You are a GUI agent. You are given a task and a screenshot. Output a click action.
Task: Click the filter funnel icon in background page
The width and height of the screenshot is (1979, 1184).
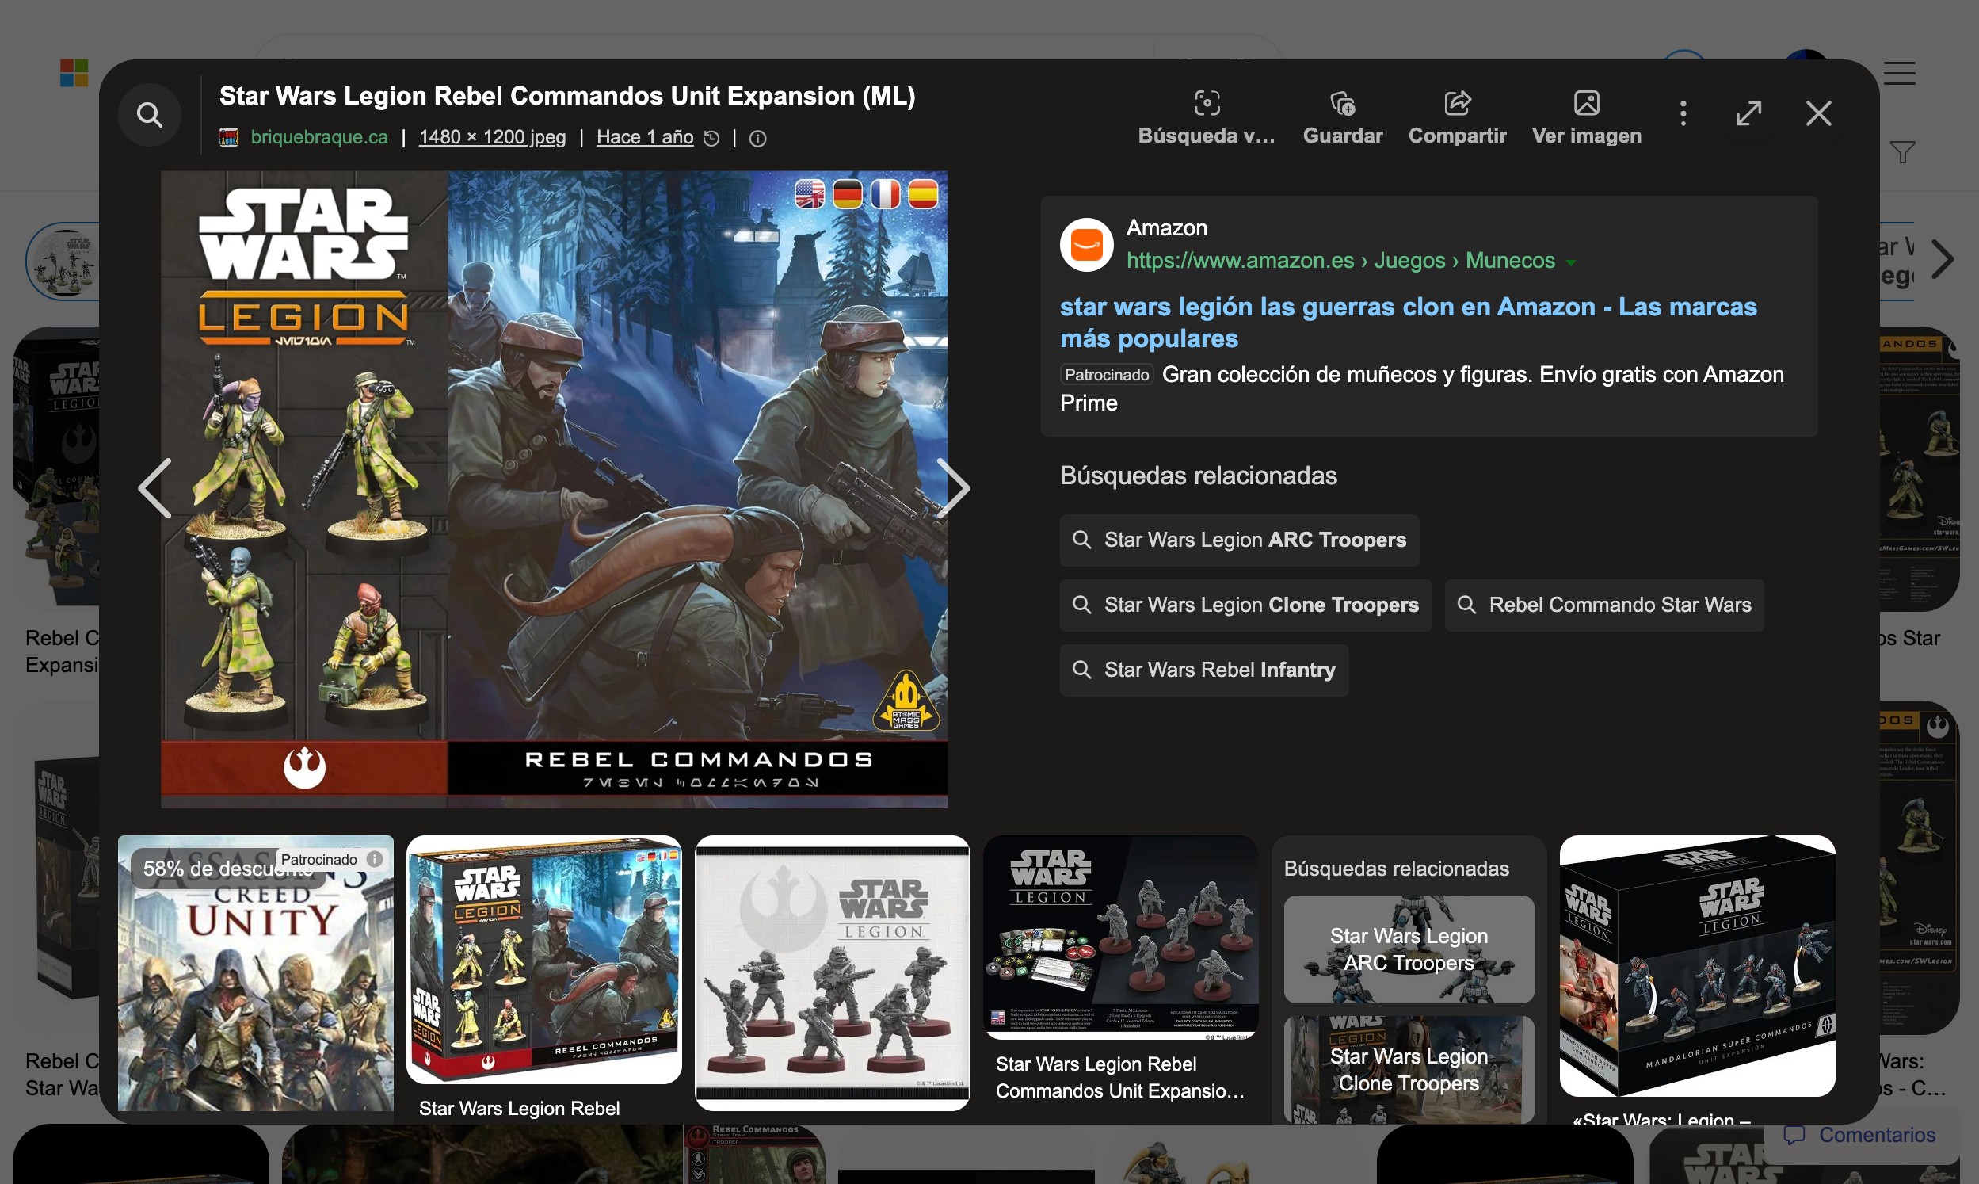pos(1902,151)
